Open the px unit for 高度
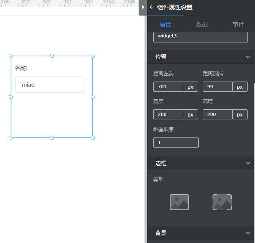Screen dimensions: 255x243 (x=240, y=114)
